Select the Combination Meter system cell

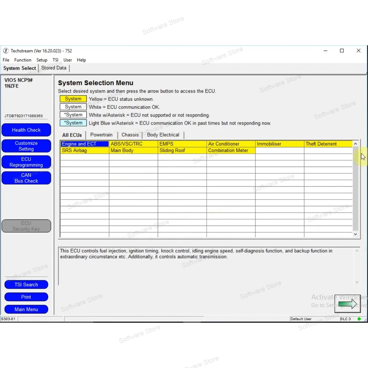[231, 151]
